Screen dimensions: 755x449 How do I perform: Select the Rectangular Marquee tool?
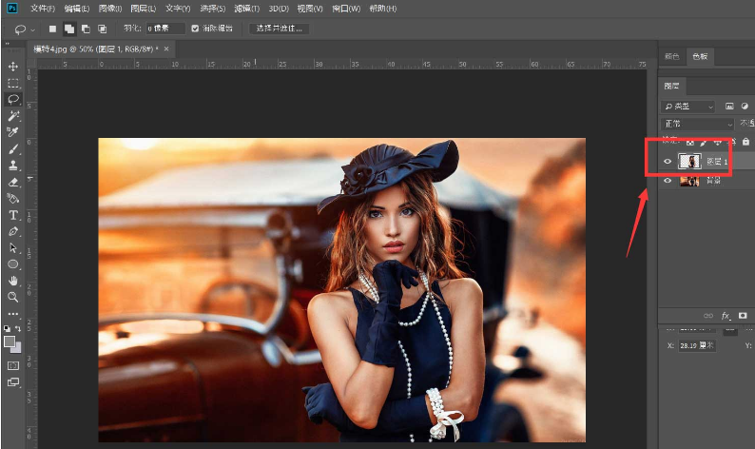tap(13, 83)
